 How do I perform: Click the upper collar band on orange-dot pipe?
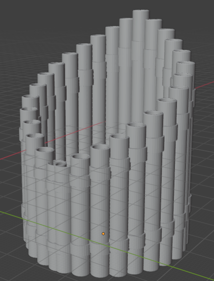pyautogui.click(x=100, y=173)
